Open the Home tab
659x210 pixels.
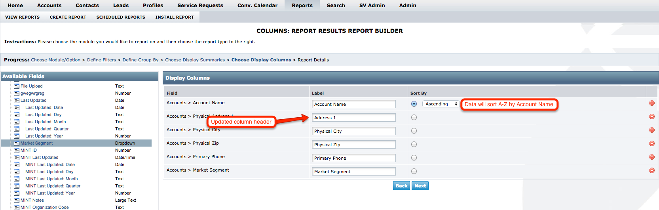pyautogui.click(x=15, y=6)
